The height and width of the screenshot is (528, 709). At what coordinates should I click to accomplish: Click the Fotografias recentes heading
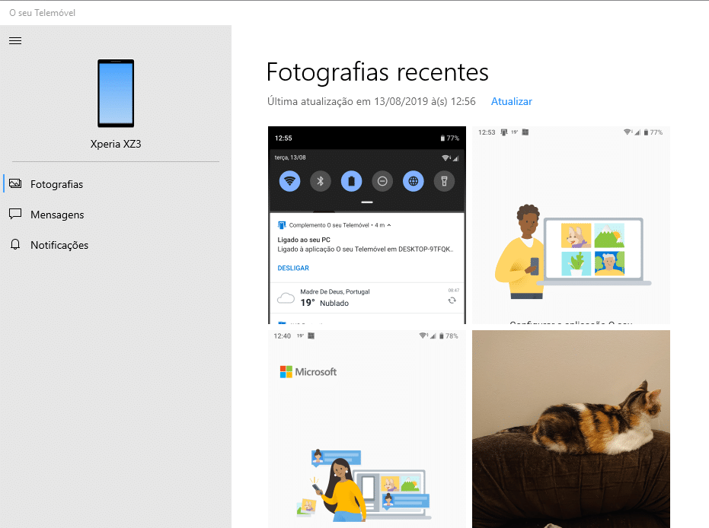pyautogui.click(x=378, y=72)
